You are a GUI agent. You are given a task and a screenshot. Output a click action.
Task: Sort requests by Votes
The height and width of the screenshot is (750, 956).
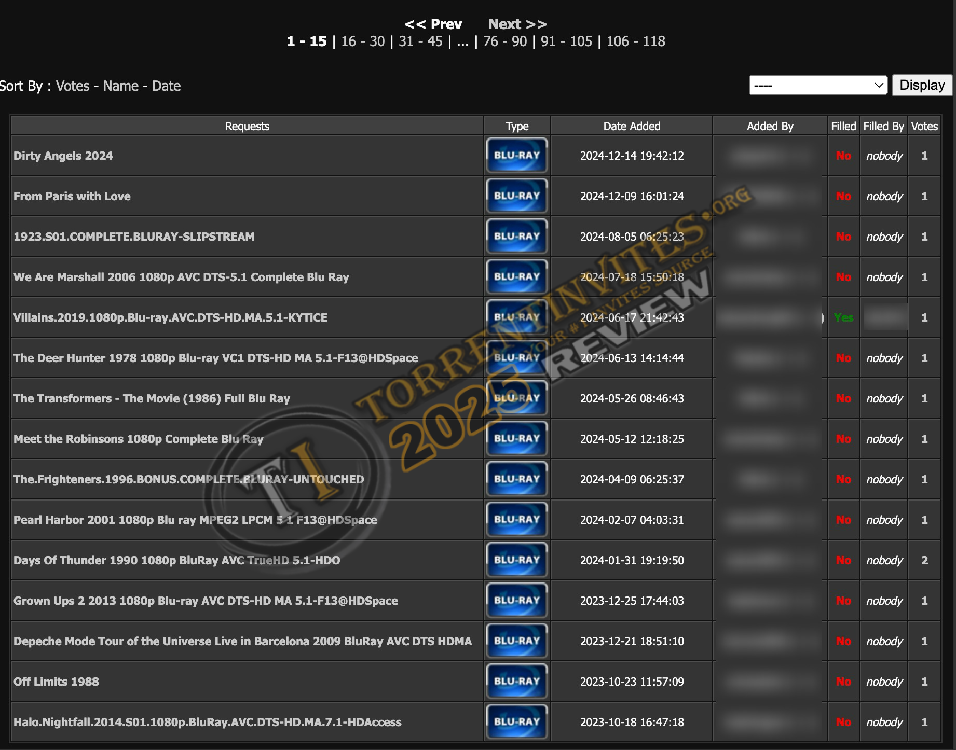73,86
